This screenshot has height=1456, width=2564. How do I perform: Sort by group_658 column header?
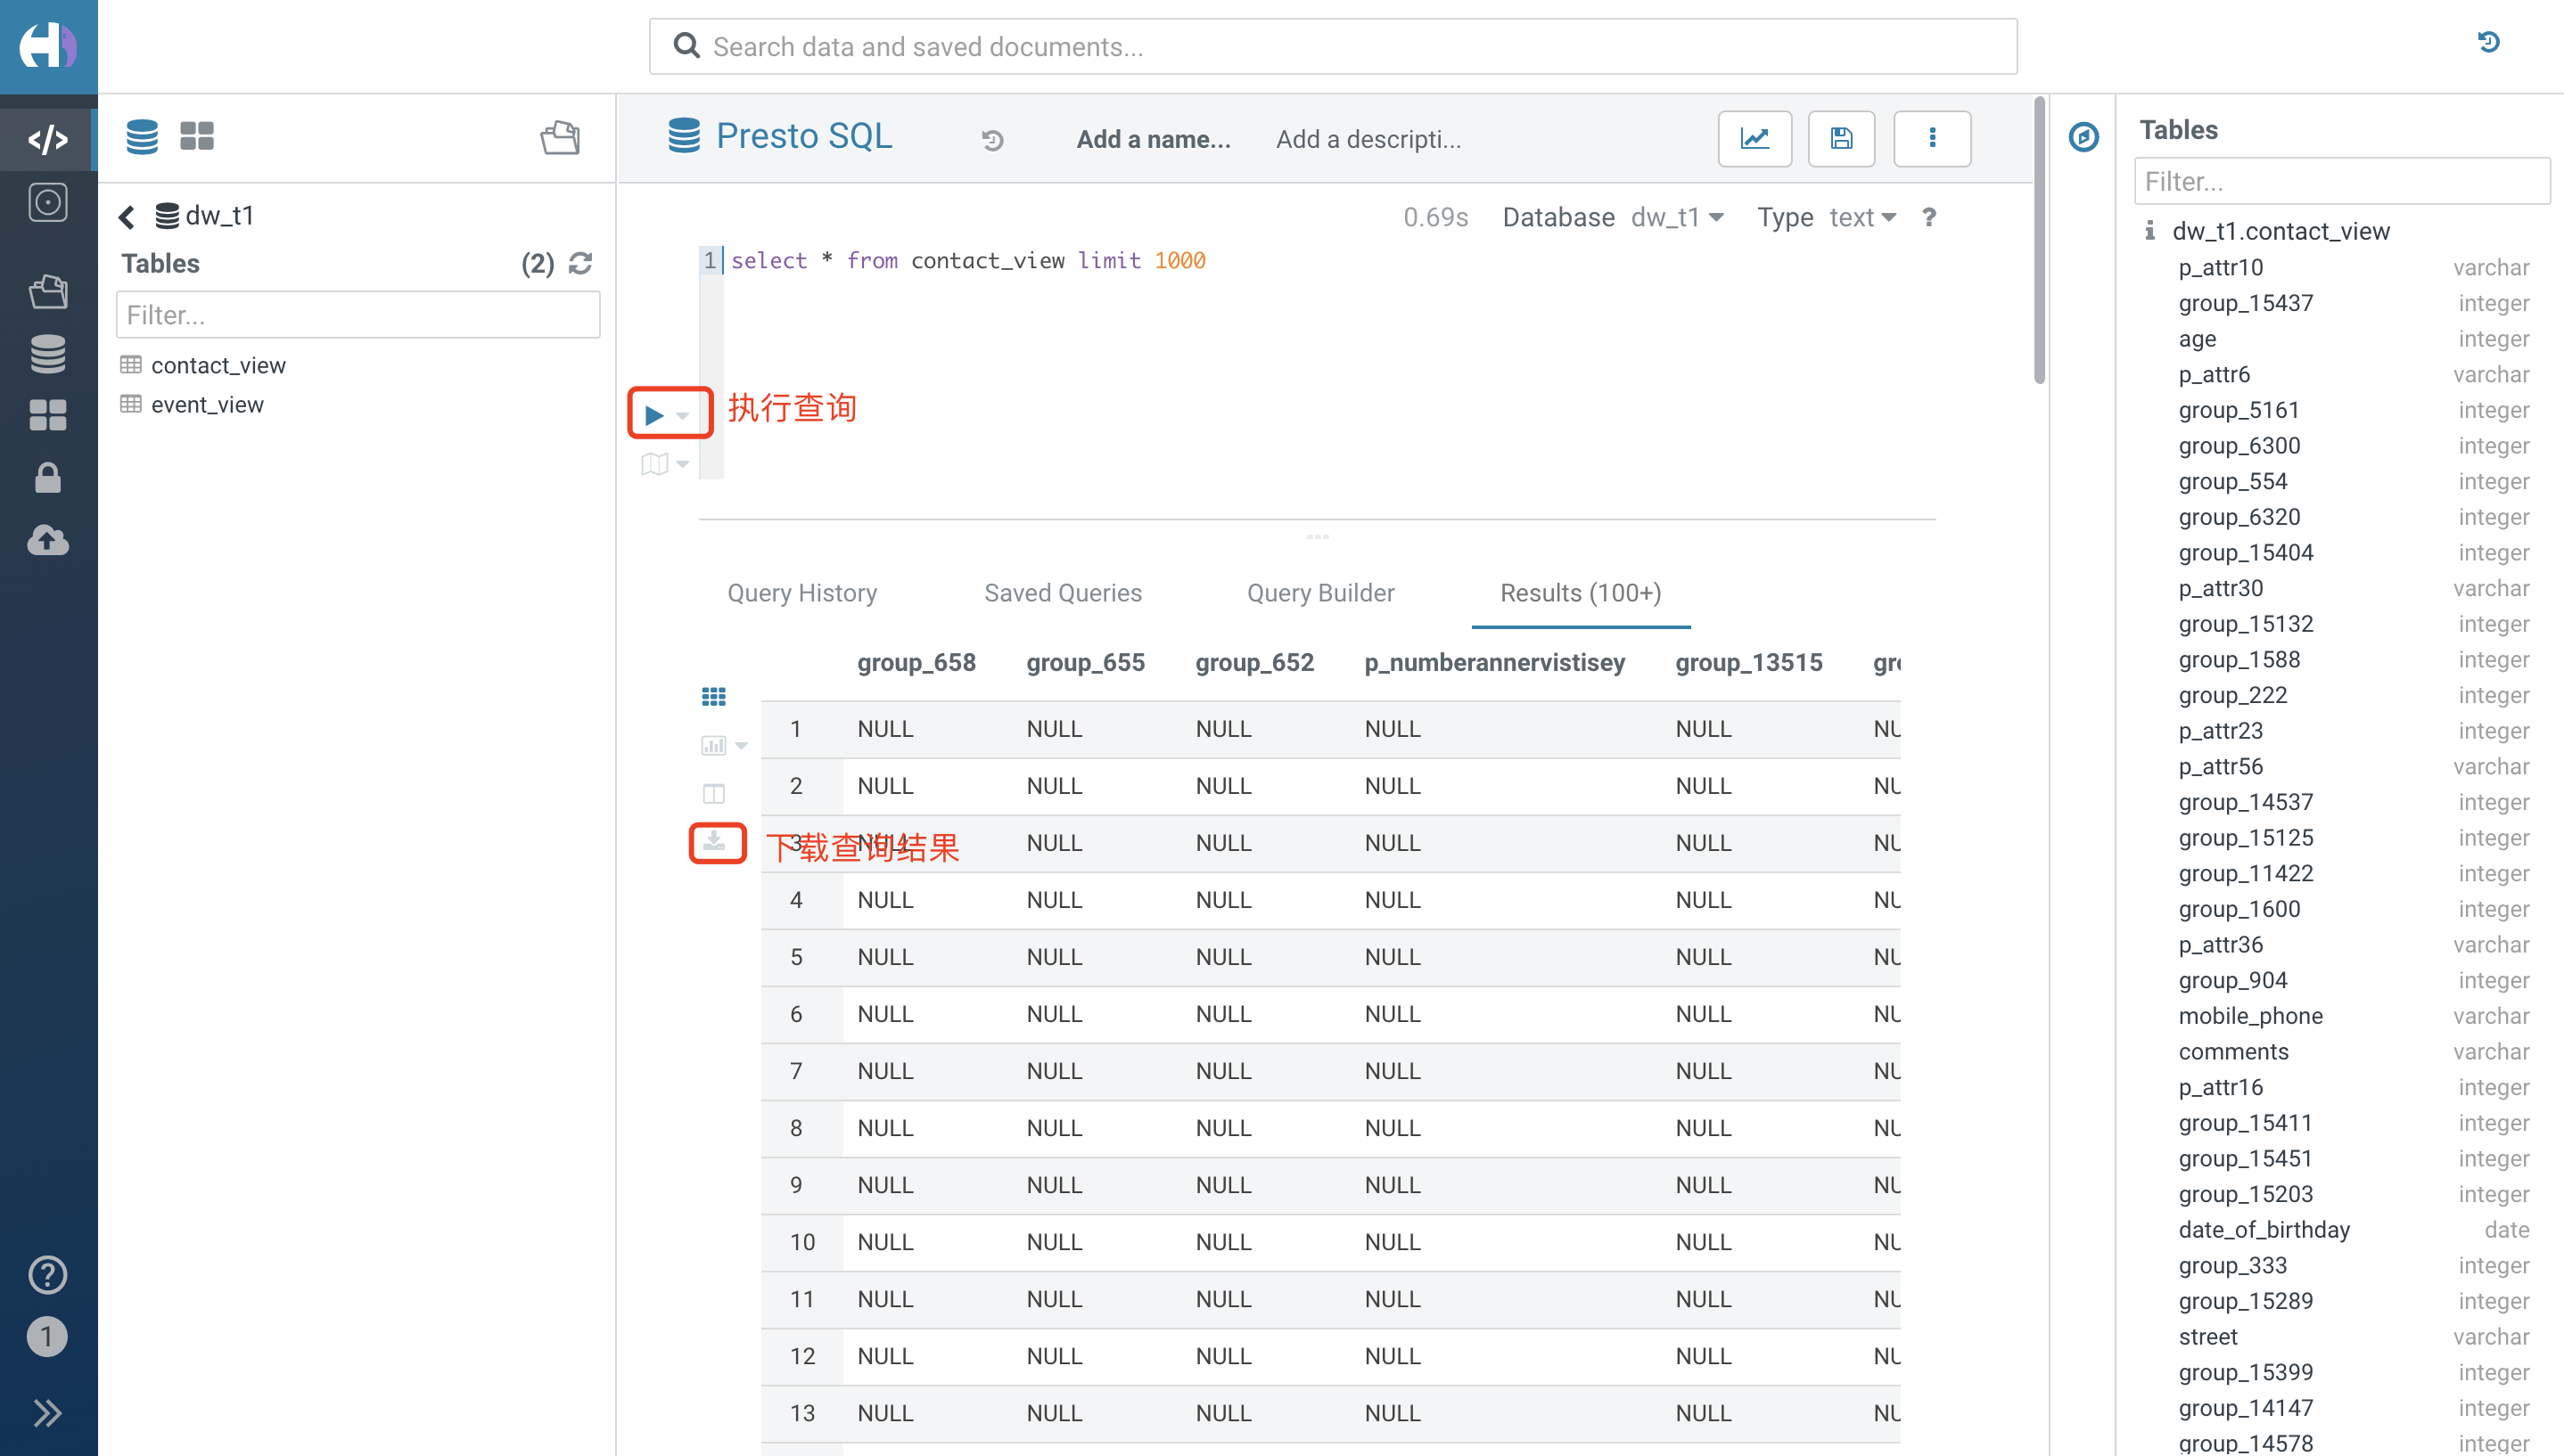(x=916, y=662)
